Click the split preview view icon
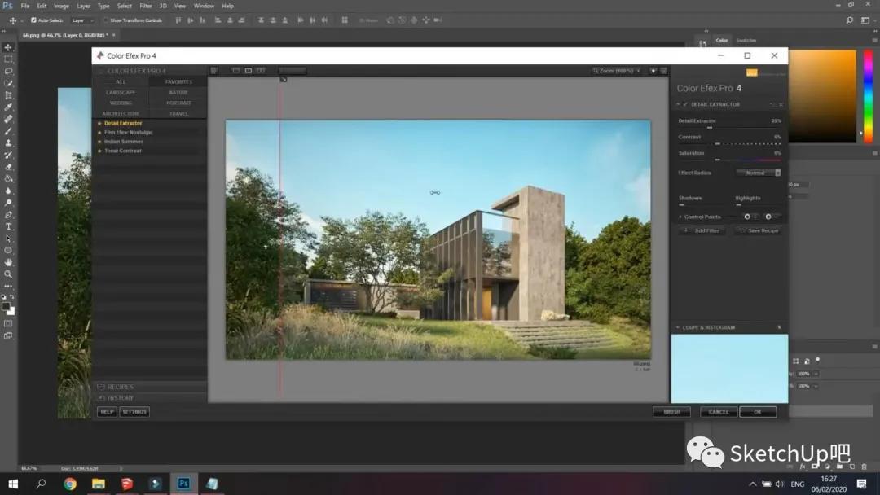This screenshot has width=880, height=495. click(x=249, y=71)
